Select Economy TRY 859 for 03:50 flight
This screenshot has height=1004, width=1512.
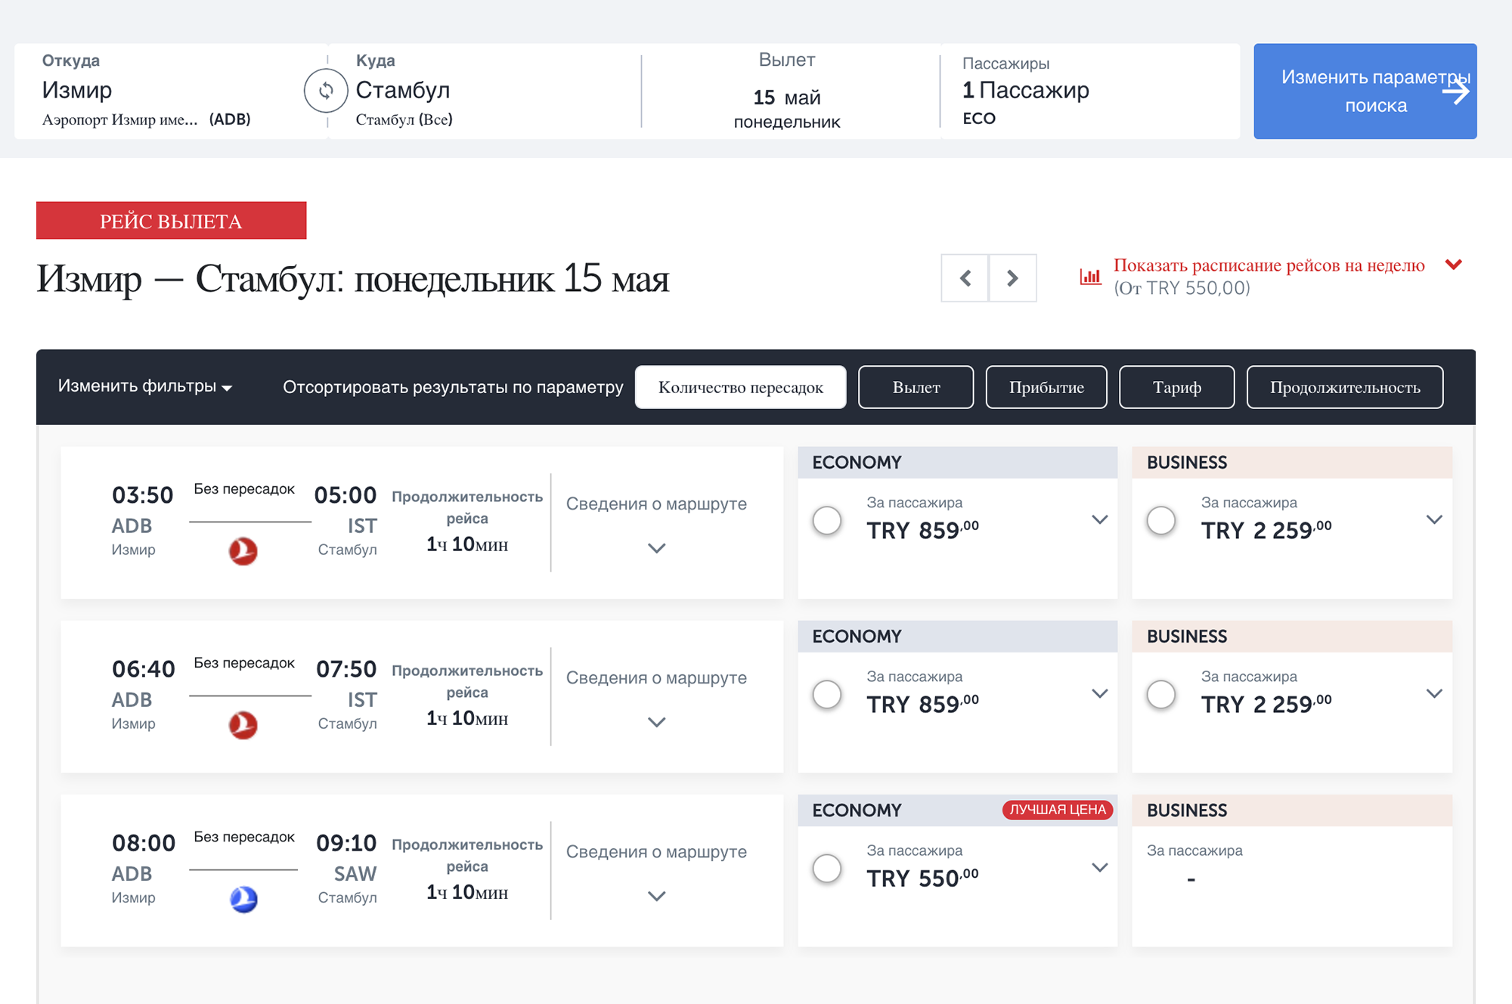(827, 520)
